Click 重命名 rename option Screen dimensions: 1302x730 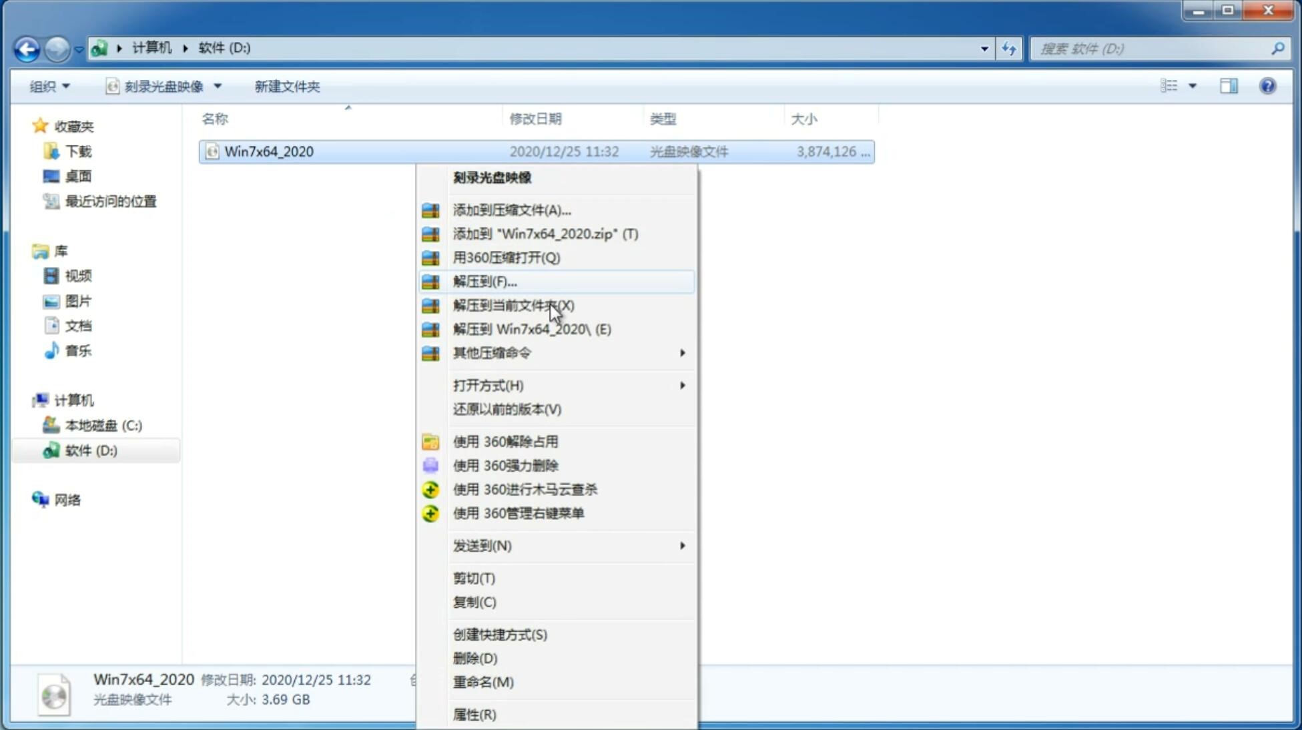[484, 682]
